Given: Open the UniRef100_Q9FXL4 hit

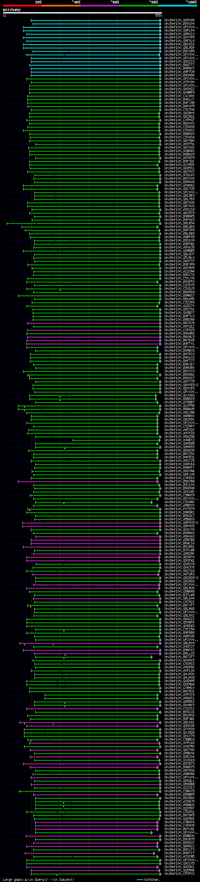Looking at the screenshot, I should [x=179, y=41].
